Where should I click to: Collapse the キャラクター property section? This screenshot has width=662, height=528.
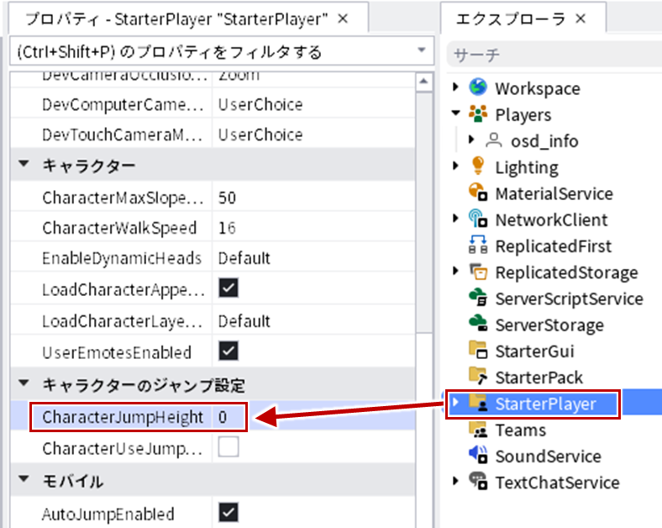pos(24,163)
